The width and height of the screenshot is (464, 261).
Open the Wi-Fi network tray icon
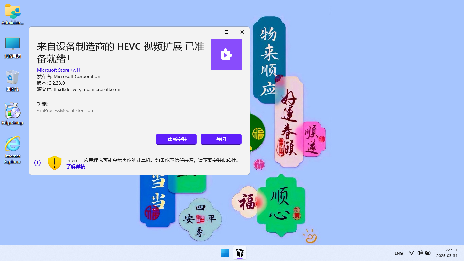412,253
